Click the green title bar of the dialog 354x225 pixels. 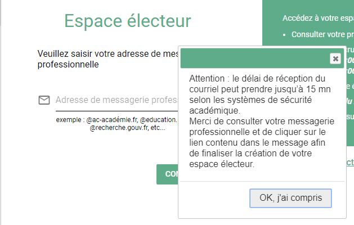pos(255,58)
